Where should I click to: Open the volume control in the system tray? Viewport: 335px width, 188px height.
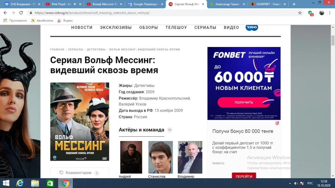tap(296, 183)
